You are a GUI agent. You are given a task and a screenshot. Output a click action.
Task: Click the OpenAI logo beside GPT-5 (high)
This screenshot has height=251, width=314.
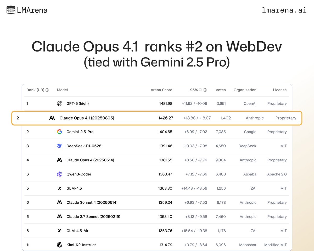[60, 104]
